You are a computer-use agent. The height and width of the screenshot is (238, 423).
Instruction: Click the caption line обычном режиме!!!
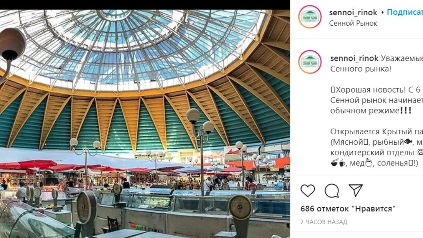coord(371,111)
